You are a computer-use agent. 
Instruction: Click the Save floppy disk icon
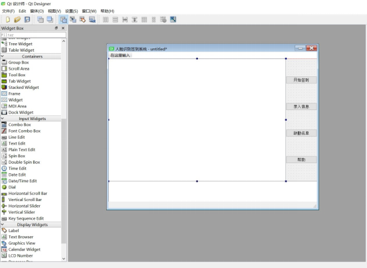click(27, 19)
